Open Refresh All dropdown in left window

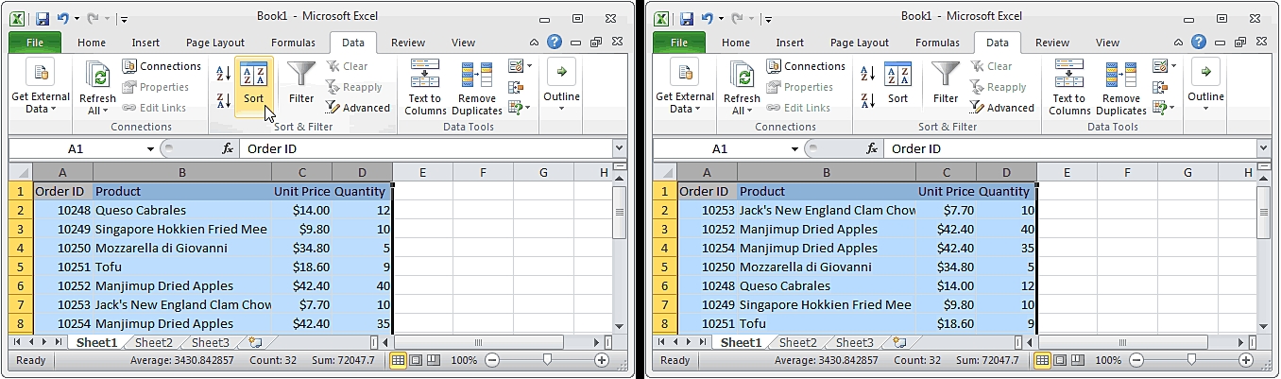click(97, 105)
